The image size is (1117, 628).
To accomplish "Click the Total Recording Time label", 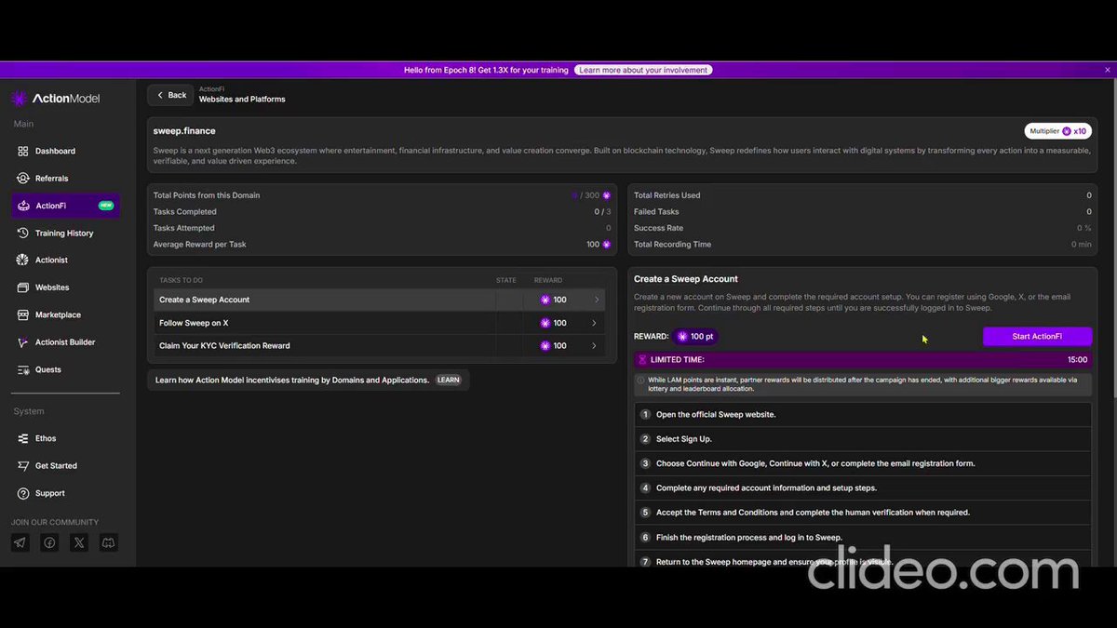I will point(672,245).
